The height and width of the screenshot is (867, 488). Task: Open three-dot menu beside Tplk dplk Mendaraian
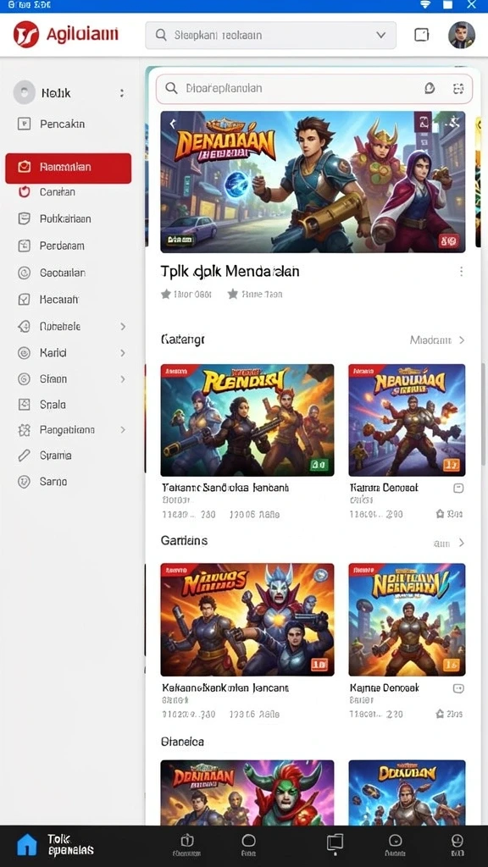pos(461,272)
